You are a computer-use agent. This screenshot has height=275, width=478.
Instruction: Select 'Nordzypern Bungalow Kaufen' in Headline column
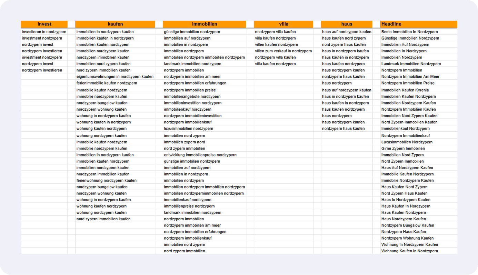click(408, 225)
